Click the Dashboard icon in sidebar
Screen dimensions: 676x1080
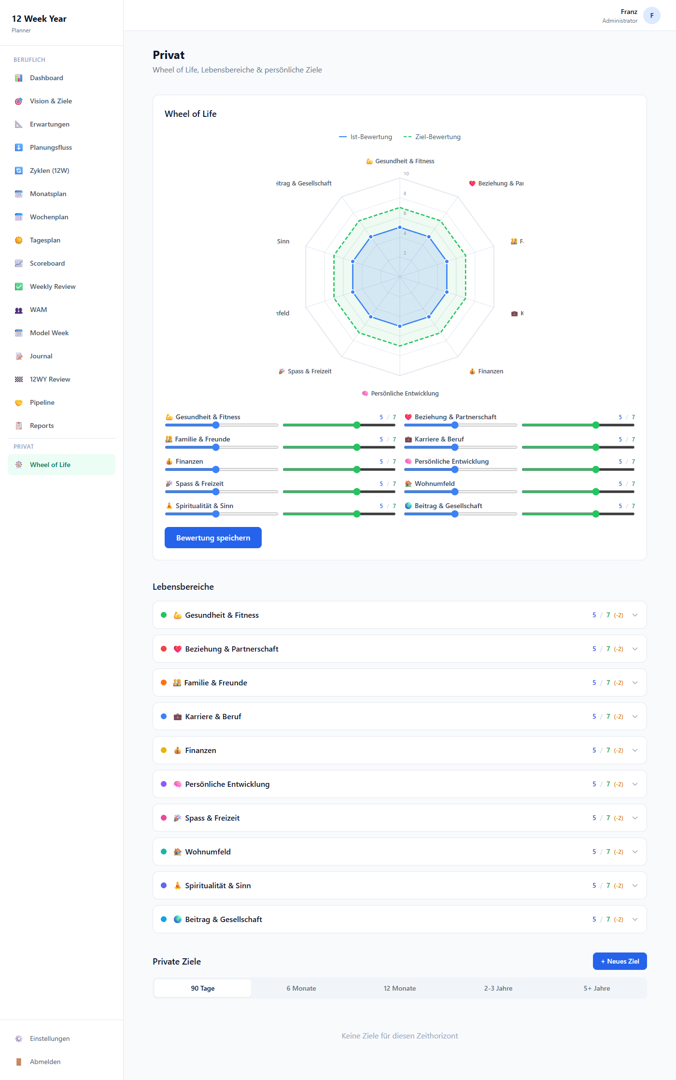click(19, 78)
